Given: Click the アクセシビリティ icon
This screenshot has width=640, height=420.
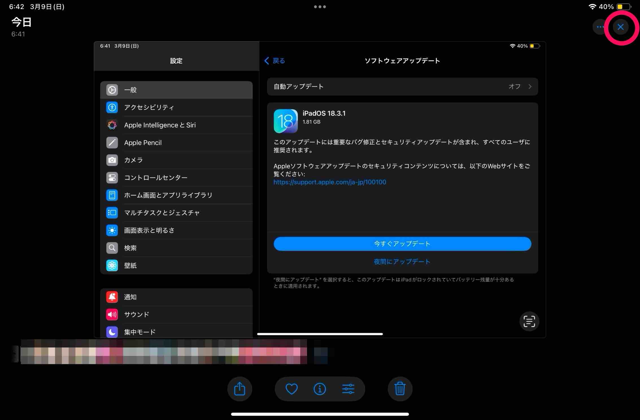Looking at the screenshot, I should click(x=112, y=107).
